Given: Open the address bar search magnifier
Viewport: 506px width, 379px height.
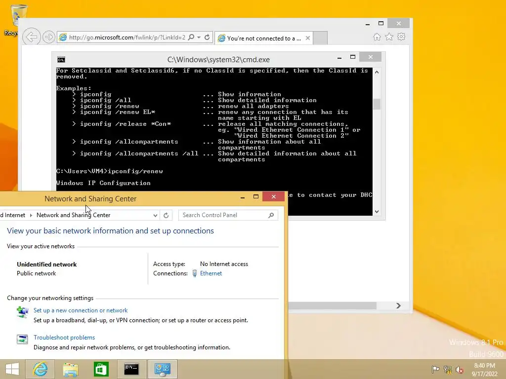Looking at the screenshot, I should tap(191, 37).
